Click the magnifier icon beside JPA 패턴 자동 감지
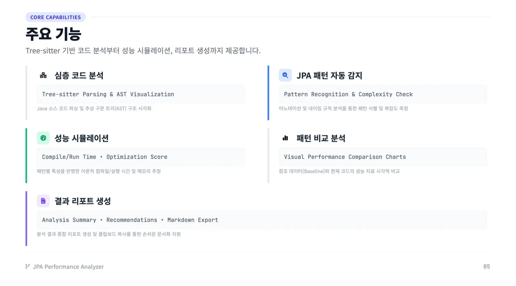516x286 pixels. [285, 75]
